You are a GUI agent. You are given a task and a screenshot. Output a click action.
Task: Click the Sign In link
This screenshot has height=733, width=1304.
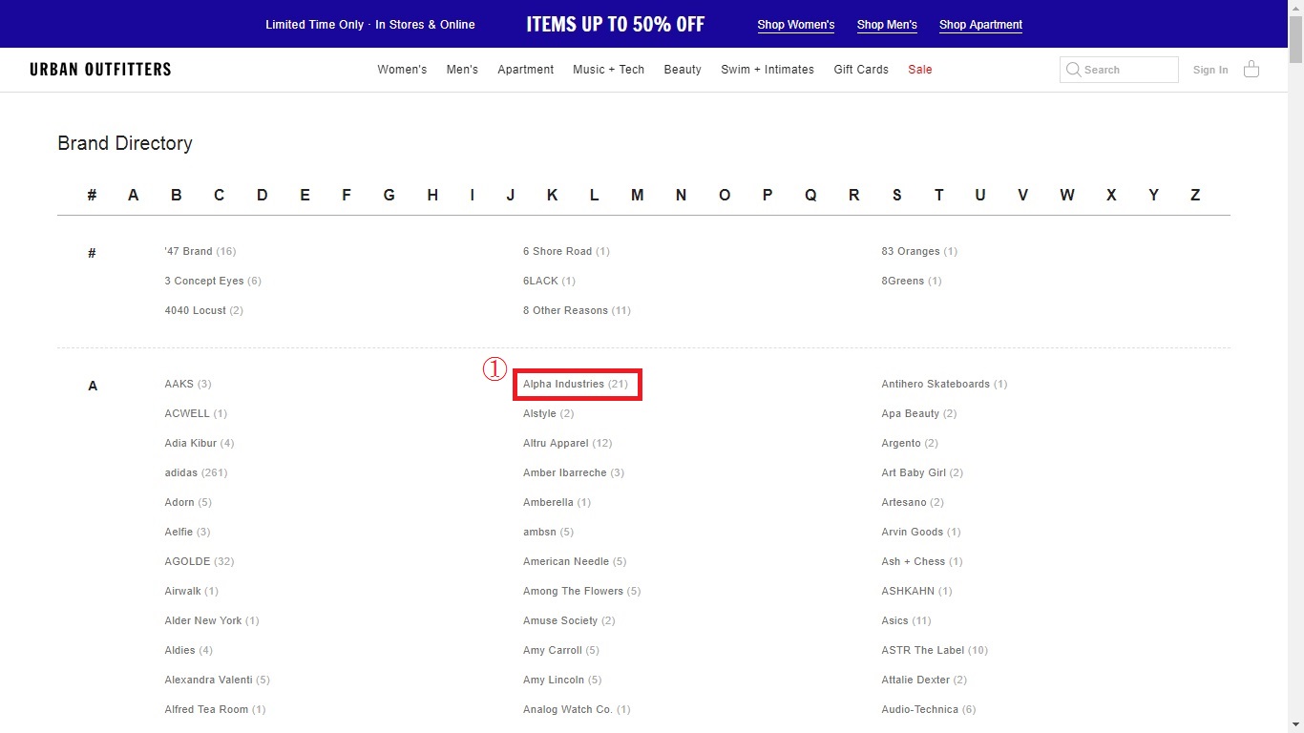[1210, 70]
